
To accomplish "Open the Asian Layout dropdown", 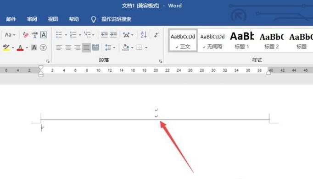I will point(128,35).
